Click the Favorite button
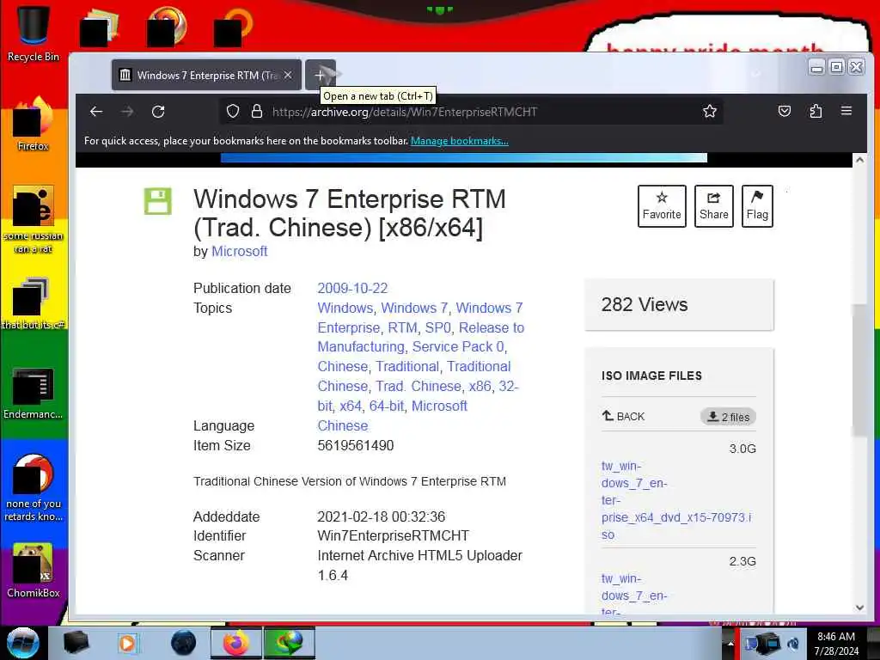This screenshot has height=660, width=880. click(662, 206)
